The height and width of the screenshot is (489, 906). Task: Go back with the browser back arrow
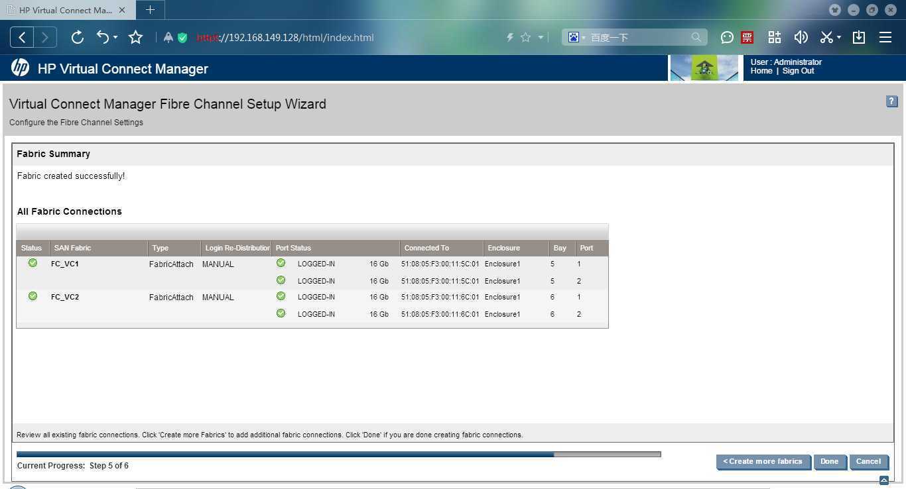[22, 37]
